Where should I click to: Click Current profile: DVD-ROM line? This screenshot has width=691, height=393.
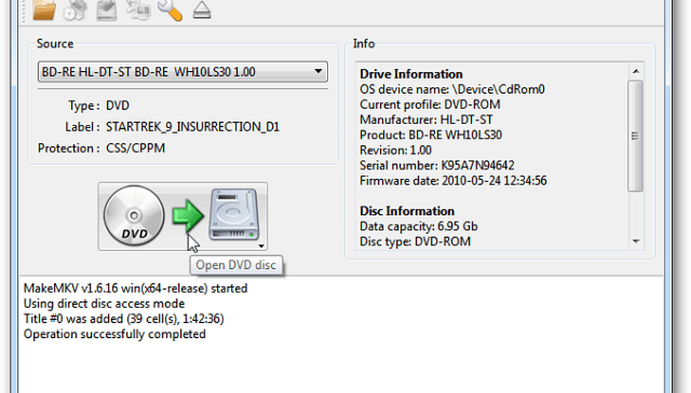(430, 105)
